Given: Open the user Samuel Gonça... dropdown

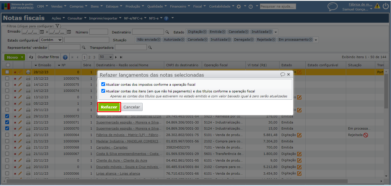Looking at the screenshot, I should tap(357, 9).
